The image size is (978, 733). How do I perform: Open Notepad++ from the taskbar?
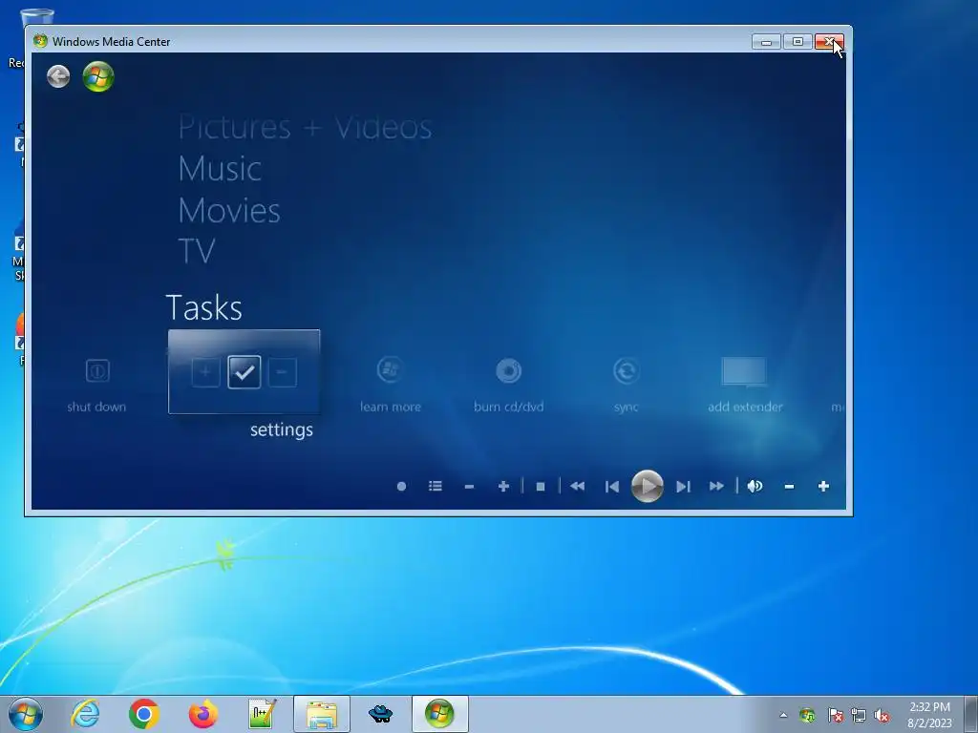262,714
